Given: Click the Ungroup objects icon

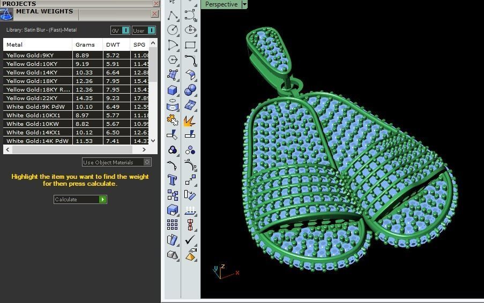Looking at the screenshot, I should tap(190, 150).
